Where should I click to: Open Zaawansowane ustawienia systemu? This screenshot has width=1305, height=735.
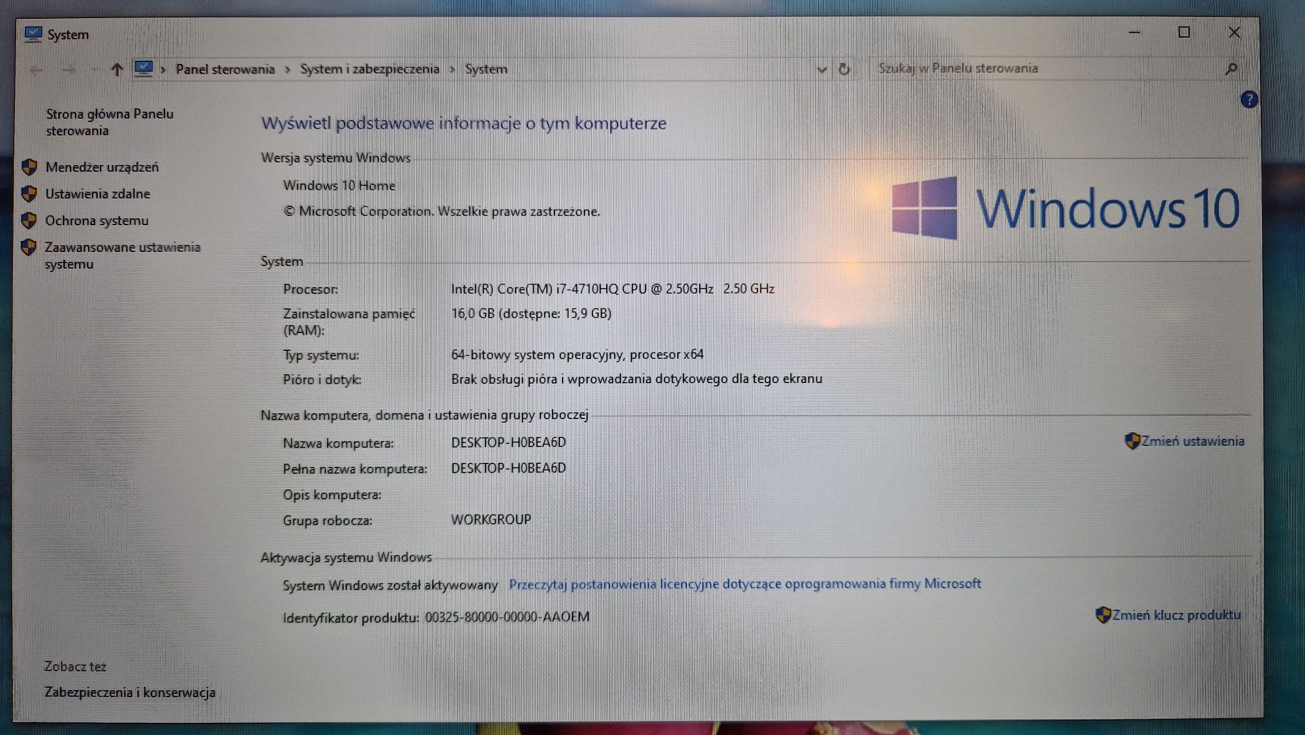(122, 255)
